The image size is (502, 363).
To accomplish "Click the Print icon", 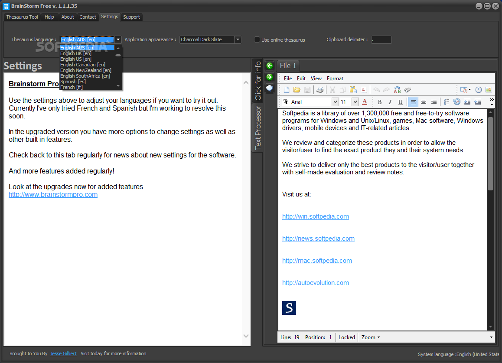I will pyautogui.click(x=320, y=90).
